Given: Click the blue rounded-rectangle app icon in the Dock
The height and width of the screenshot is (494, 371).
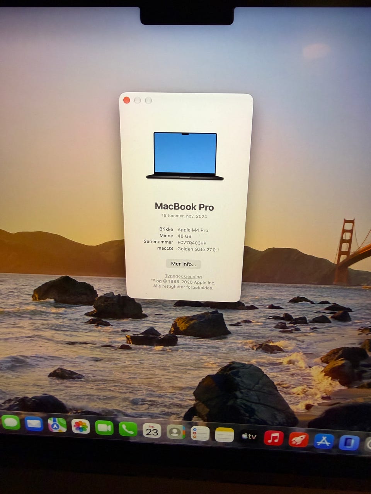Looking at the screenshot, I should (x=349, y=443).
